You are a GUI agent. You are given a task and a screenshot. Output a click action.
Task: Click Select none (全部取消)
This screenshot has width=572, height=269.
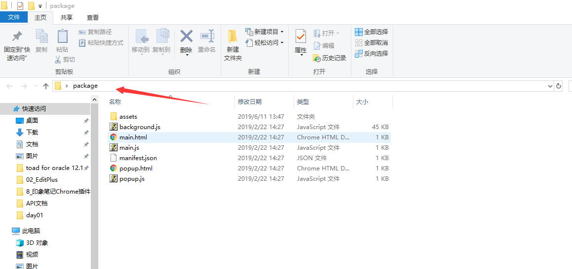(371, 43)
